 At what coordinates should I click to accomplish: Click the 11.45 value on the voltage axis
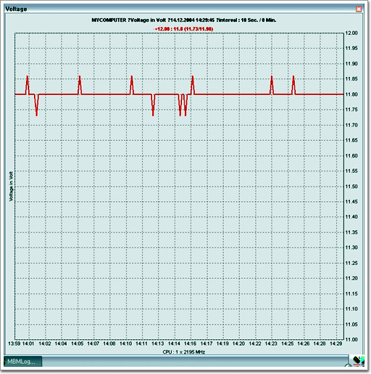351,202
